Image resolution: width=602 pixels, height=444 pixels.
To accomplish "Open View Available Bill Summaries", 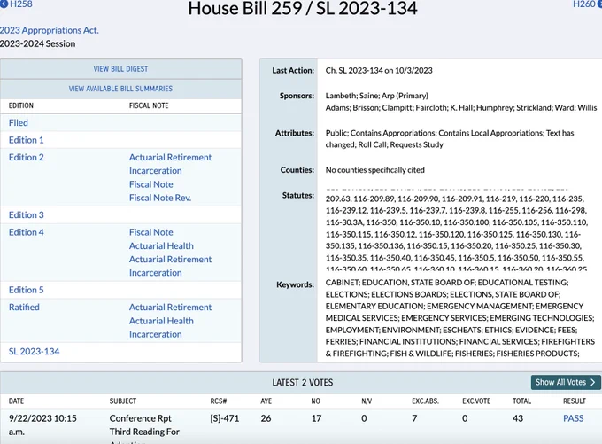I will pos(121,89).
